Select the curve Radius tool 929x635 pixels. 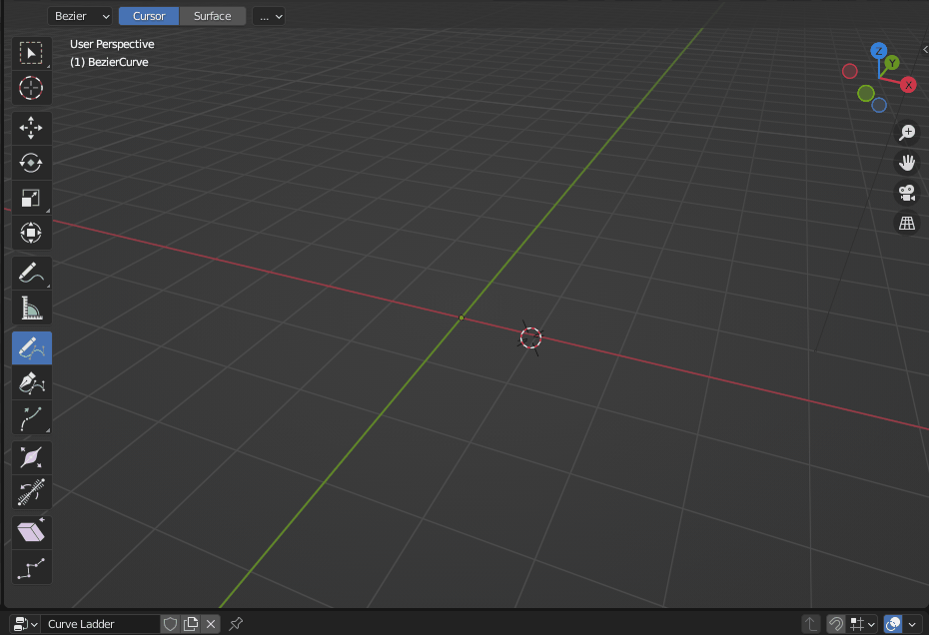31,457
